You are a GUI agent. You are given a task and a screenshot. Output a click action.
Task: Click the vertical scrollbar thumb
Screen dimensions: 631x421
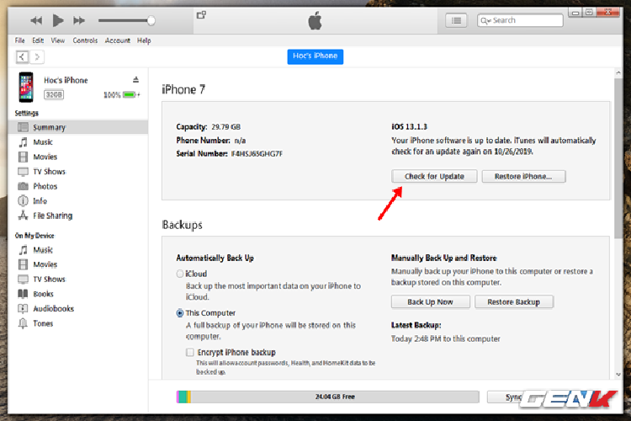pos(618,158)
